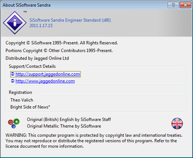The width and height of the screenshot is (193, 158).
Task: Click the Copyright SiSoftware 1995-Present line
Action: [x=62, y=43]
